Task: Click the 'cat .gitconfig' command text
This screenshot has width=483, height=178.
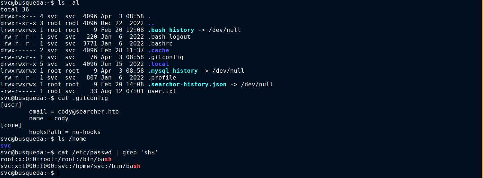Action: [83, 98]
